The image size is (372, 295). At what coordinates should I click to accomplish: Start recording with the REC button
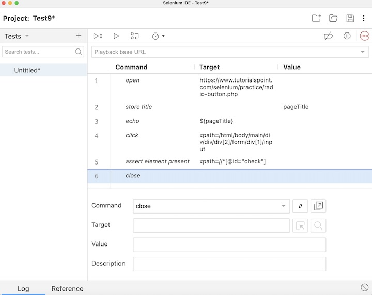(x=364, y=36)
